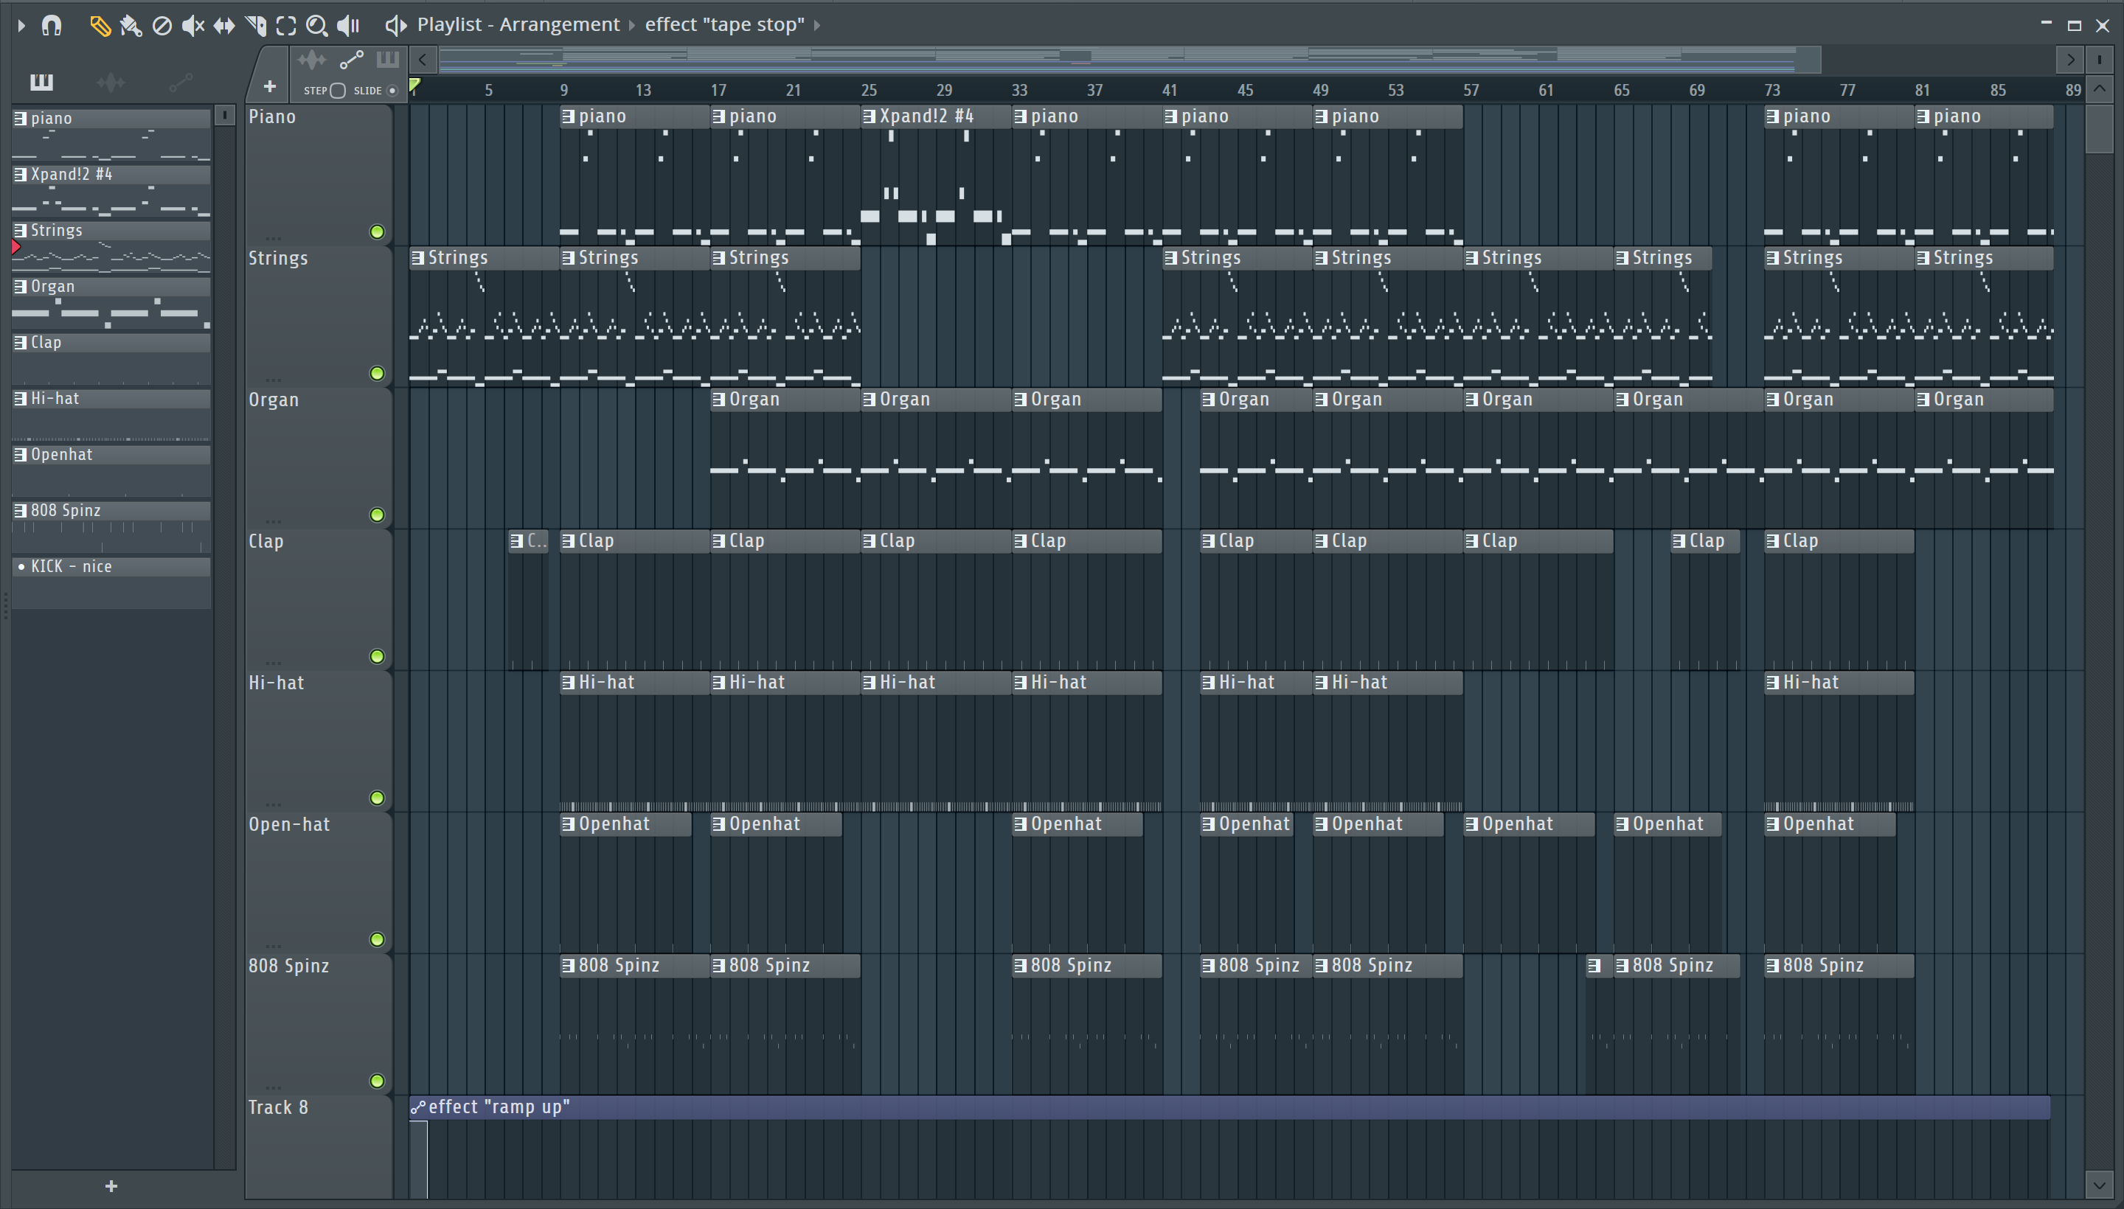This screenshot has width=2124, height=1209.
Task: Click the audio waveform clip-type icon
Action: coord(311,59)
